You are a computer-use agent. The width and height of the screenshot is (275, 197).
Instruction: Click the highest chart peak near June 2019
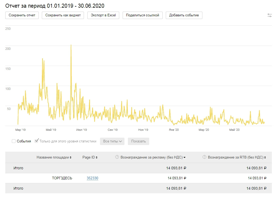click(71, 45)
